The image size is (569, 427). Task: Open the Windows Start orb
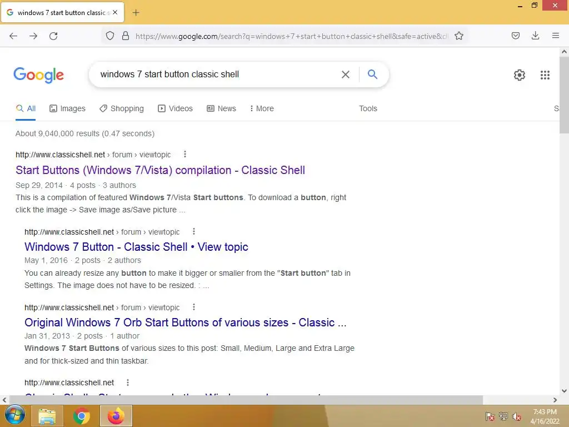(14, 416)
